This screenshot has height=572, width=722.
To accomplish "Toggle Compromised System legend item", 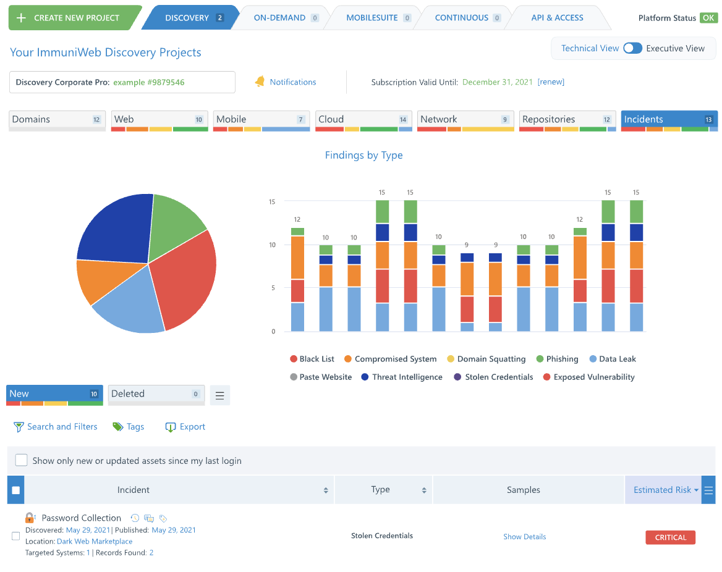I will tap(391, 359).
